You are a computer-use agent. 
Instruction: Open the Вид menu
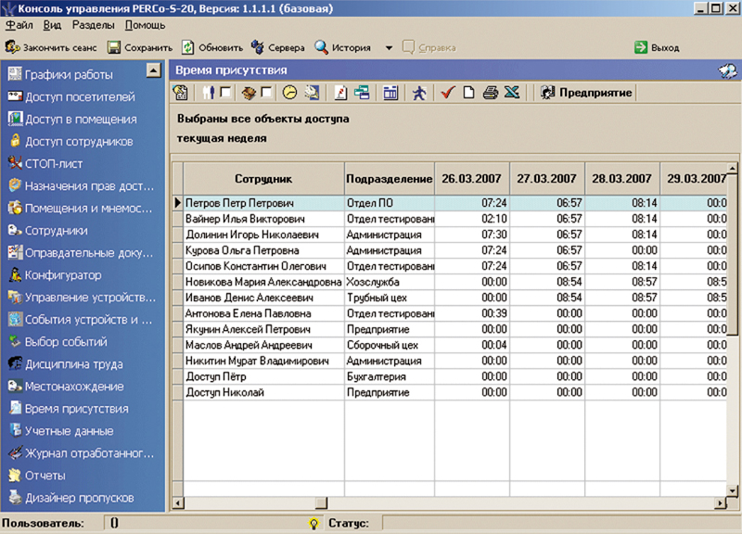51,26
